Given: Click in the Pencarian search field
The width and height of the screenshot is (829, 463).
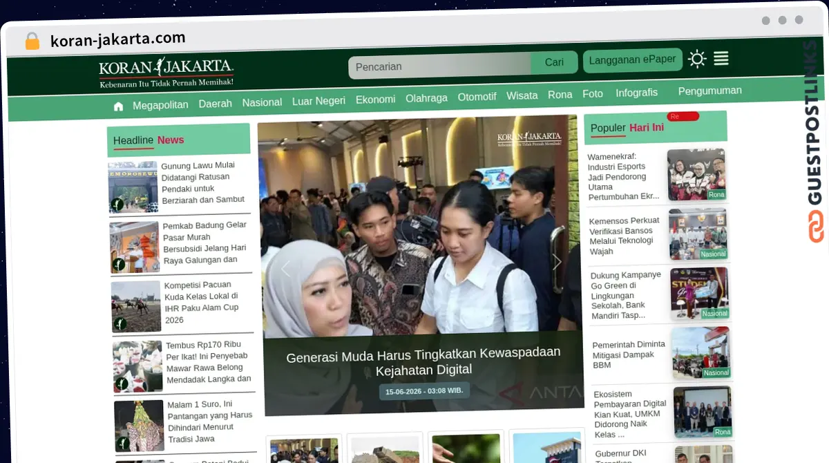Looking at the screenshot, I should (x=439, y=66).
